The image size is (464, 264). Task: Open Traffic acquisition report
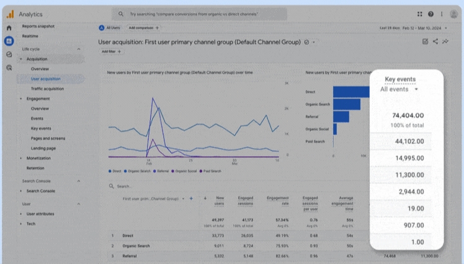[x=47, y=89]
